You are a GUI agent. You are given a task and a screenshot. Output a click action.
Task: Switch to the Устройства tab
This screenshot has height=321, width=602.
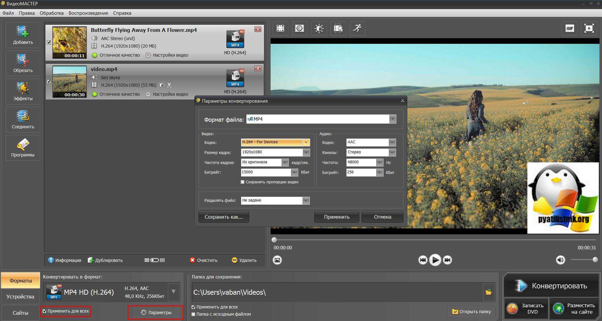pyautogui.click(x=20, y=297)
